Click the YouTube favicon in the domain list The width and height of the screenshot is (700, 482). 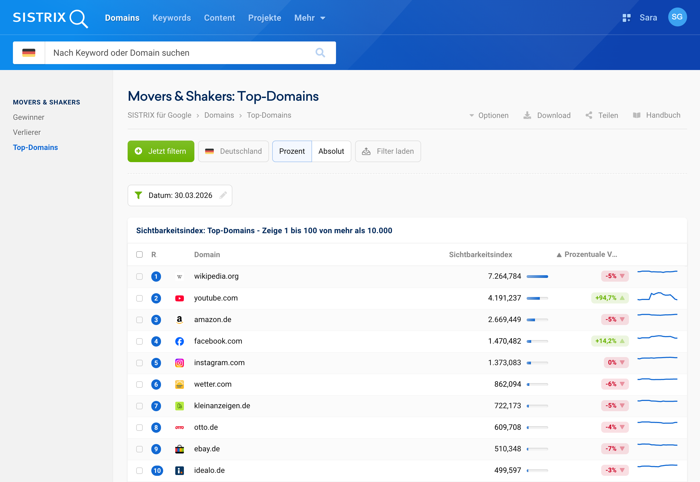click(x=180, y=298)
